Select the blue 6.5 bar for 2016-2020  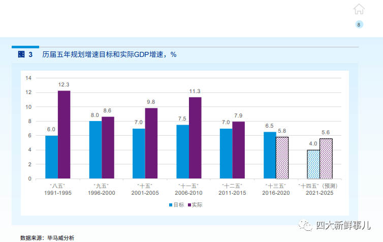(270, 155)
